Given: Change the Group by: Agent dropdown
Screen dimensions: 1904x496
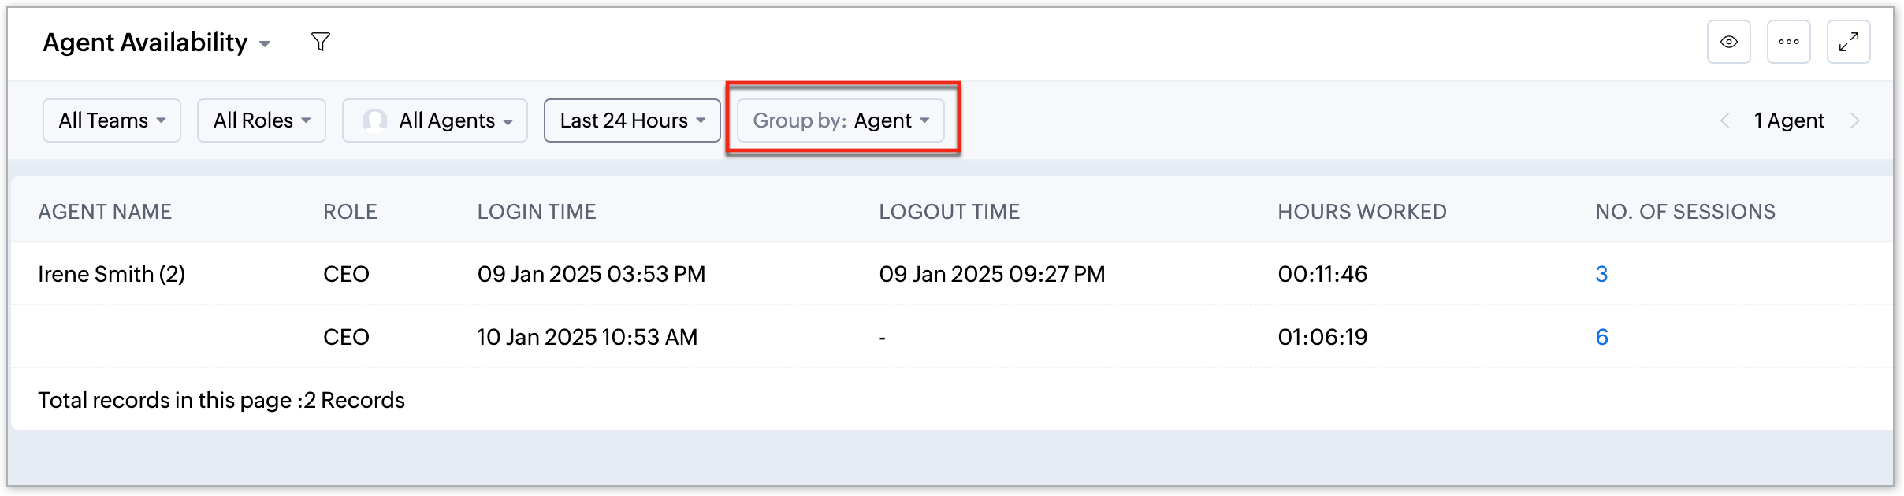Looking at the screenshot, I should coord(841,120).
